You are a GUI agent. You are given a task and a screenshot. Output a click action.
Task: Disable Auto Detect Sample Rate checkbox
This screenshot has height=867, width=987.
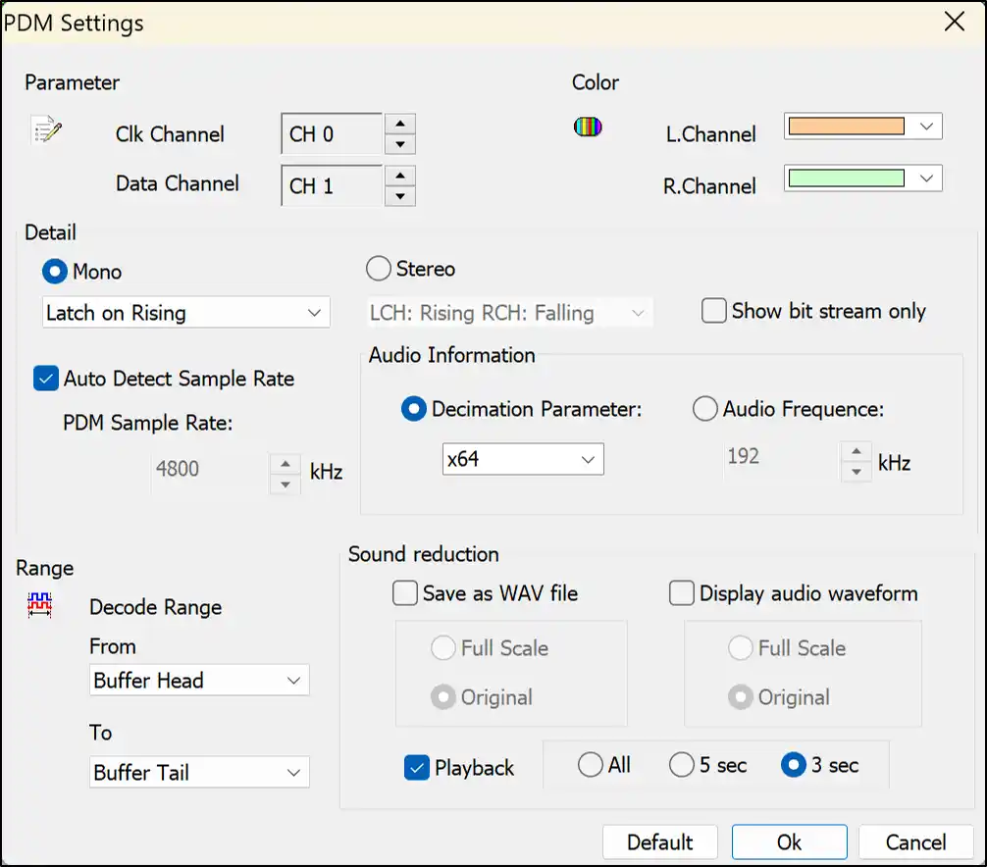pos(46,379)
